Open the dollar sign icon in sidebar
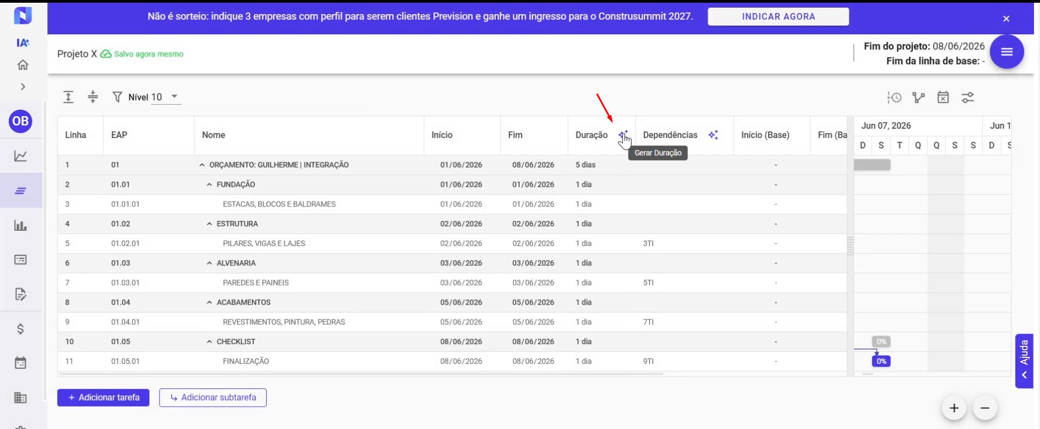 pyautogui.click(x=21, y=329)
